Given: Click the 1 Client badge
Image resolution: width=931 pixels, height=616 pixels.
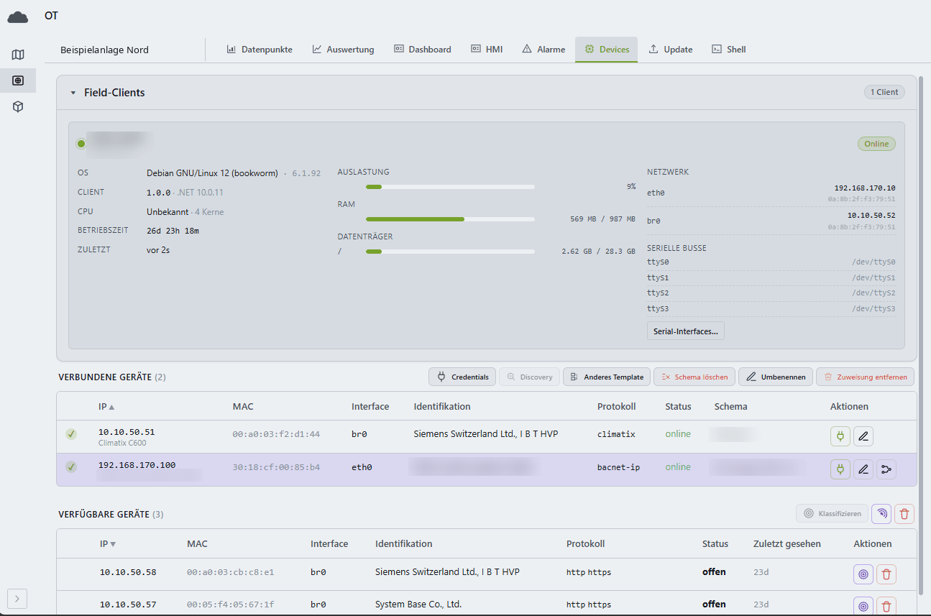Looking at the screenshot, I should click(884, 92).
